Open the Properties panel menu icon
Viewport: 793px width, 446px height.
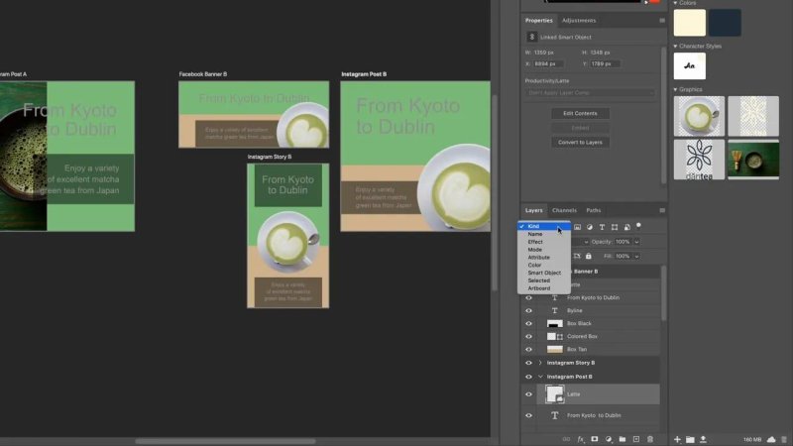662,21
